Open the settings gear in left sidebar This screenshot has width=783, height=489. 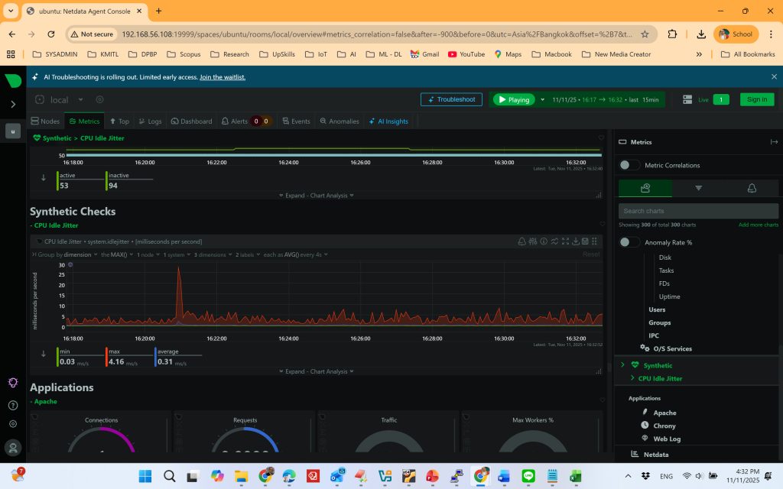[x=13, y=424]
